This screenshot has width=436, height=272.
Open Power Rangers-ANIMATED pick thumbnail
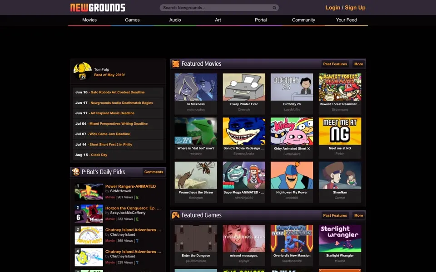click(x=89, y=192)
